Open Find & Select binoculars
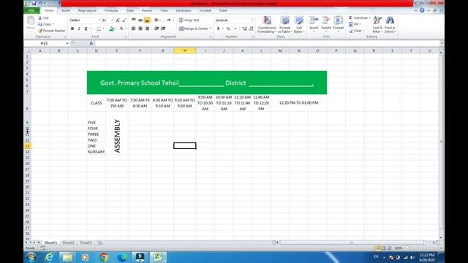 [390, 24]
